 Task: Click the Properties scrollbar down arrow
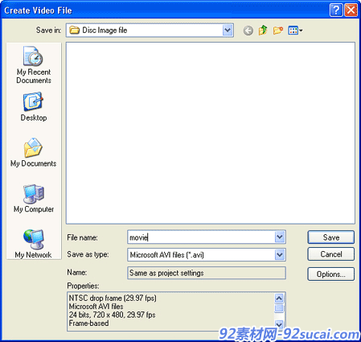[x=279, y=324]
